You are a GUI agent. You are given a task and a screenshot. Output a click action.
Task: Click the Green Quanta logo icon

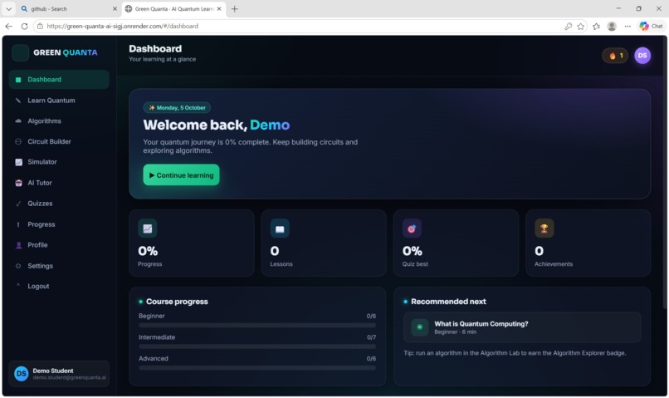coord(20,52)
